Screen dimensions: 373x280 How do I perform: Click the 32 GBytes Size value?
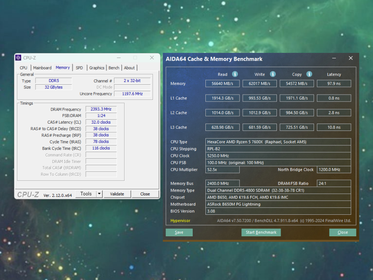[x=54, y=87]
